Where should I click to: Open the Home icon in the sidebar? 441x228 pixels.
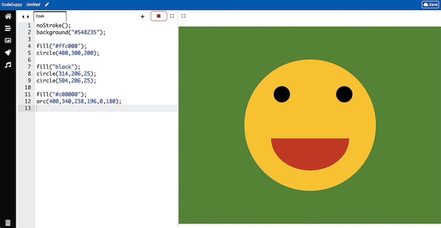tap(8, 16)
